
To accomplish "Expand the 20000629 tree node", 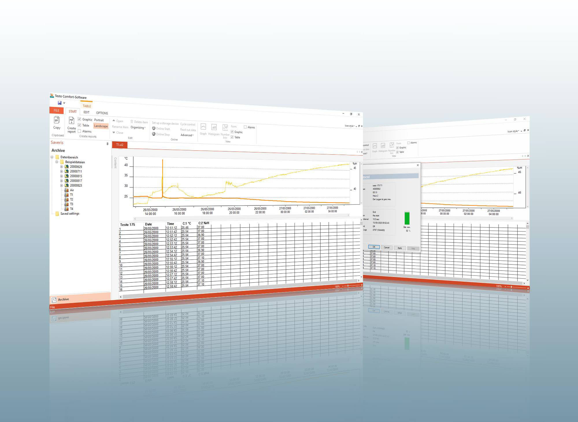I will click(61, 167).
